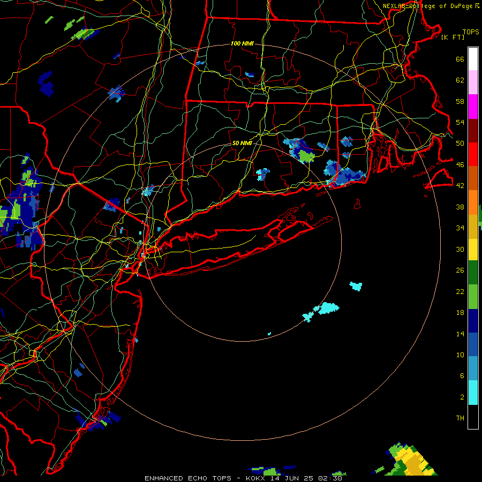Click the "30" legend value
This screenshot has width=482, height=482.
[x=460, y=249]
